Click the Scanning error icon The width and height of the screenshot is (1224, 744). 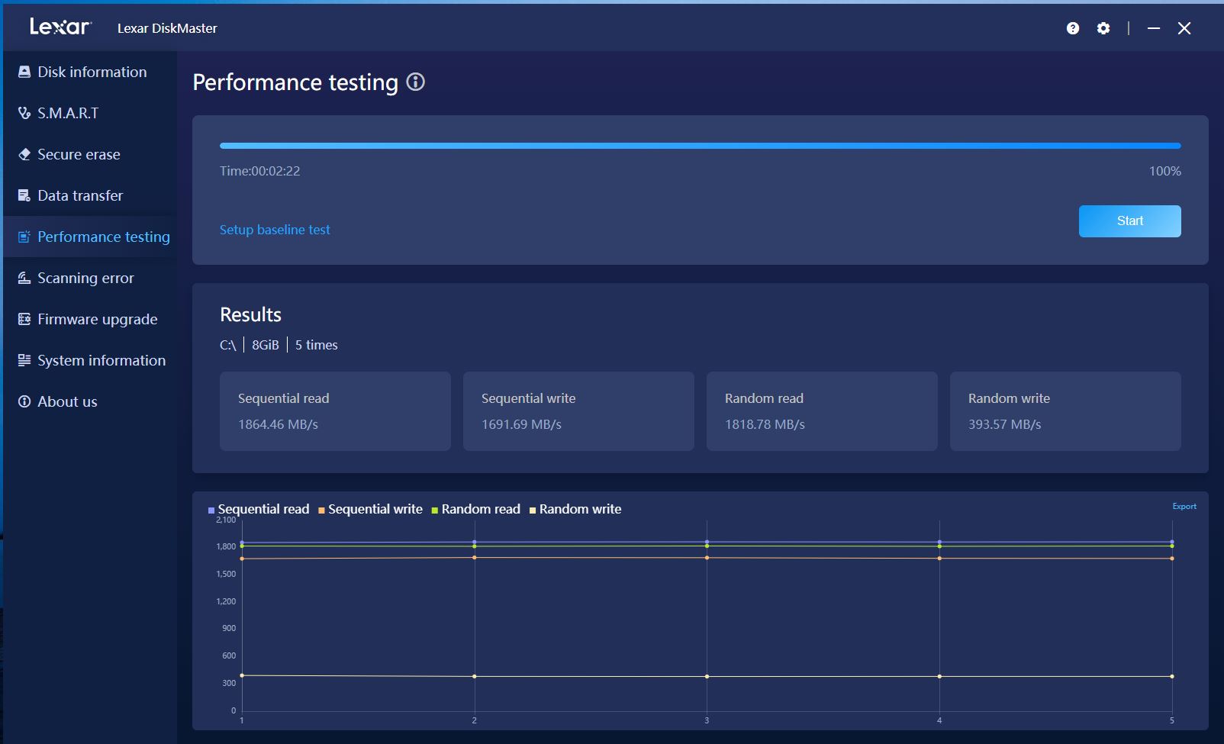24,278
